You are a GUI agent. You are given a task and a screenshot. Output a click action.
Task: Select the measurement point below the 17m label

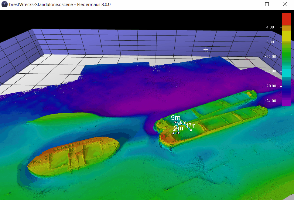pos(191,130)
